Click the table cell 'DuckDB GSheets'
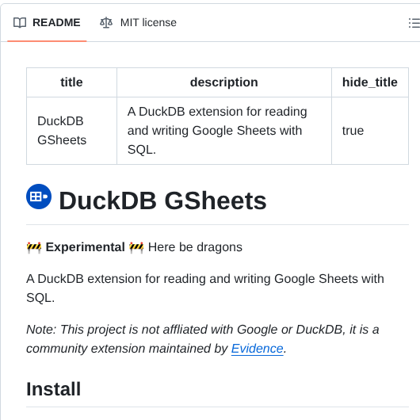 point(71,131)
